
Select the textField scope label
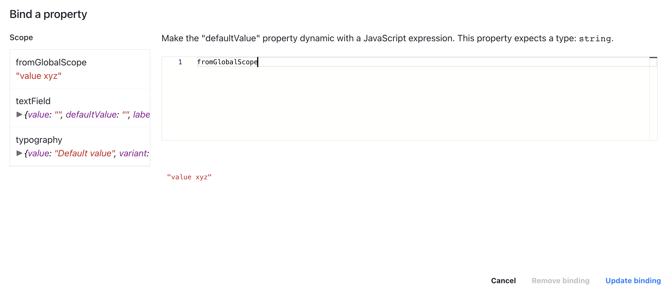coord(33,101)
